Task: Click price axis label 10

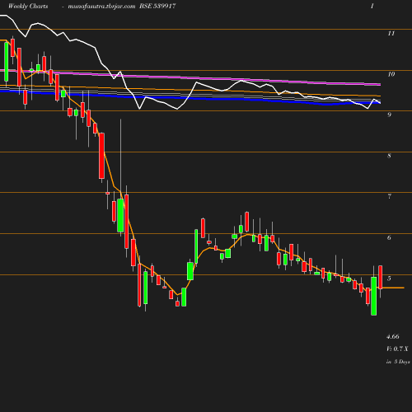Action: pyautogui.click(x=391, y=74)
